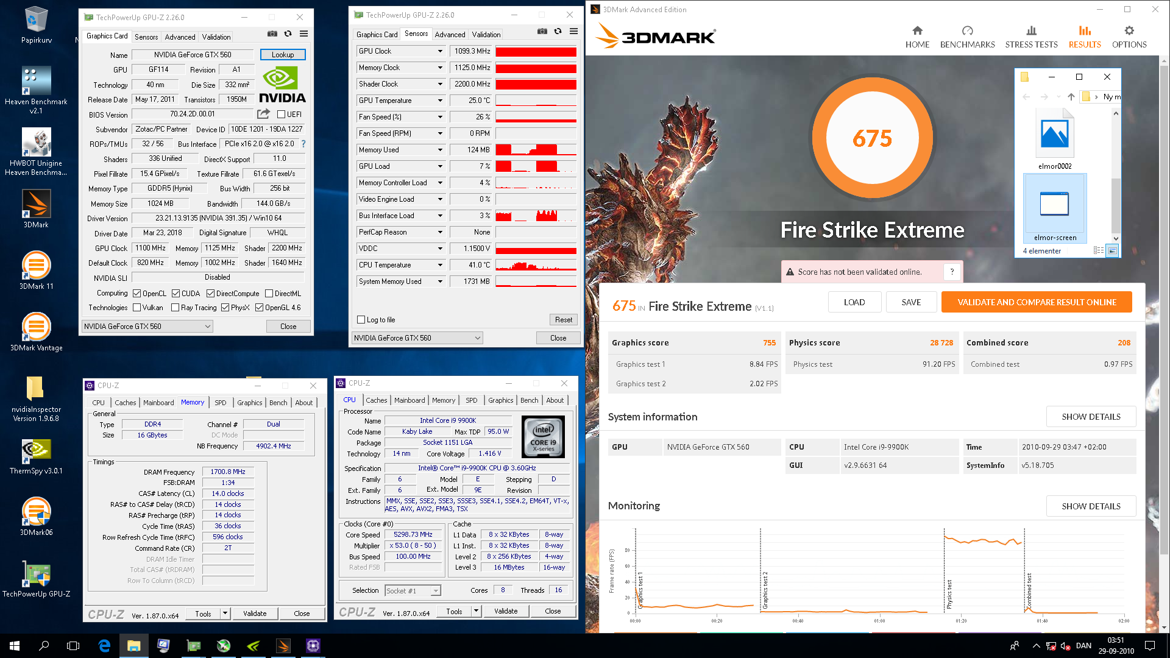Expand Fan Speed (%) sensor dropdown
This screenshot has width=1170, height=658.
coord(440,117)
